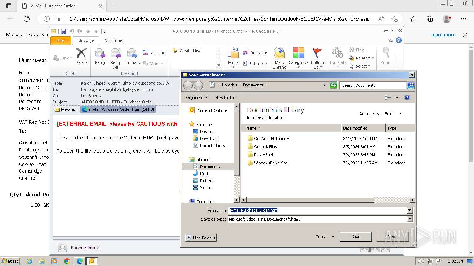Expand the Arrange by Folder dropdown
474x266 pixels.
click(393, 114)
